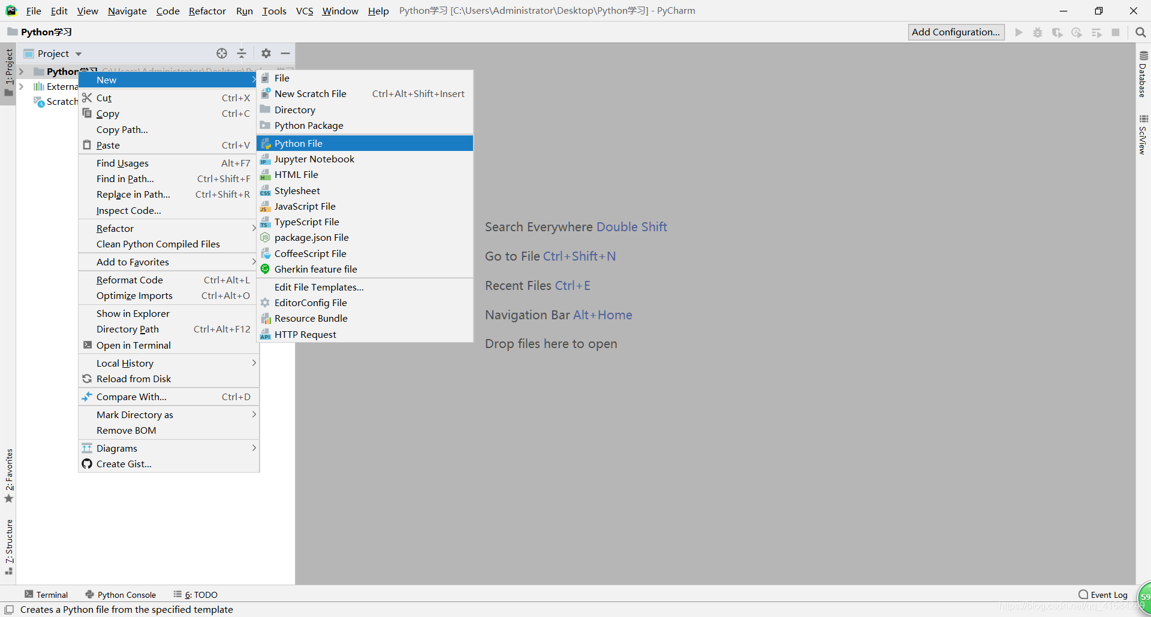Click the Collapse All icon in Project panel

point(242,53)
